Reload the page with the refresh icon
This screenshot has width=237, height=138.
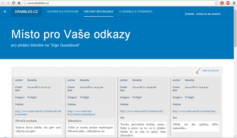point(14,3)
